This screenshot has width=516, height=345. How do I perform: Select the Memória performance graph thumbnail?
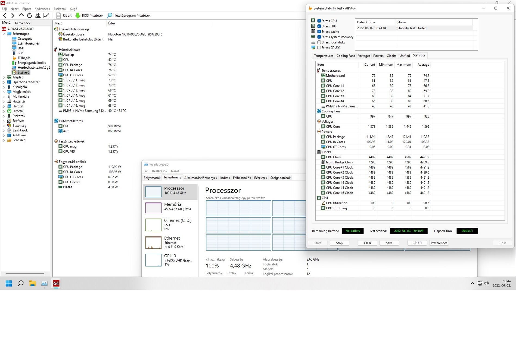point(153,208)
